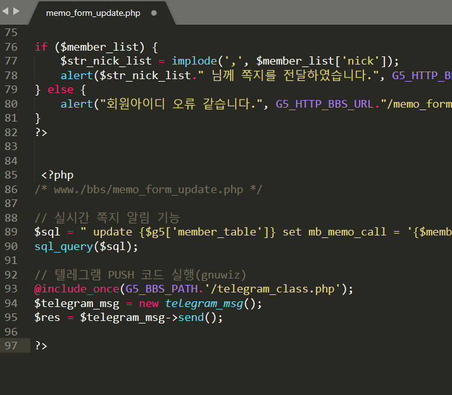Screen dimensions: 452x395
Task: Click the comment '텔레그램 PUSH 코드 실행(gnuwiz)'
Action: (x=150, y=275)
